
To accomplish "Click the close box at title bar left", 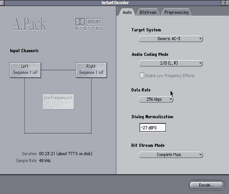I will (2, 3).
